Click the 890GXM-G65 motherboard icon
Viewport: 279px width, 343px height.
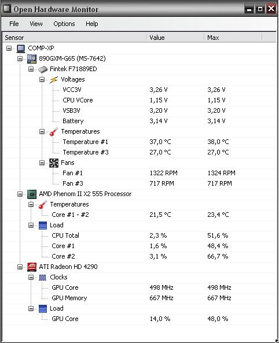click(32, 58)
